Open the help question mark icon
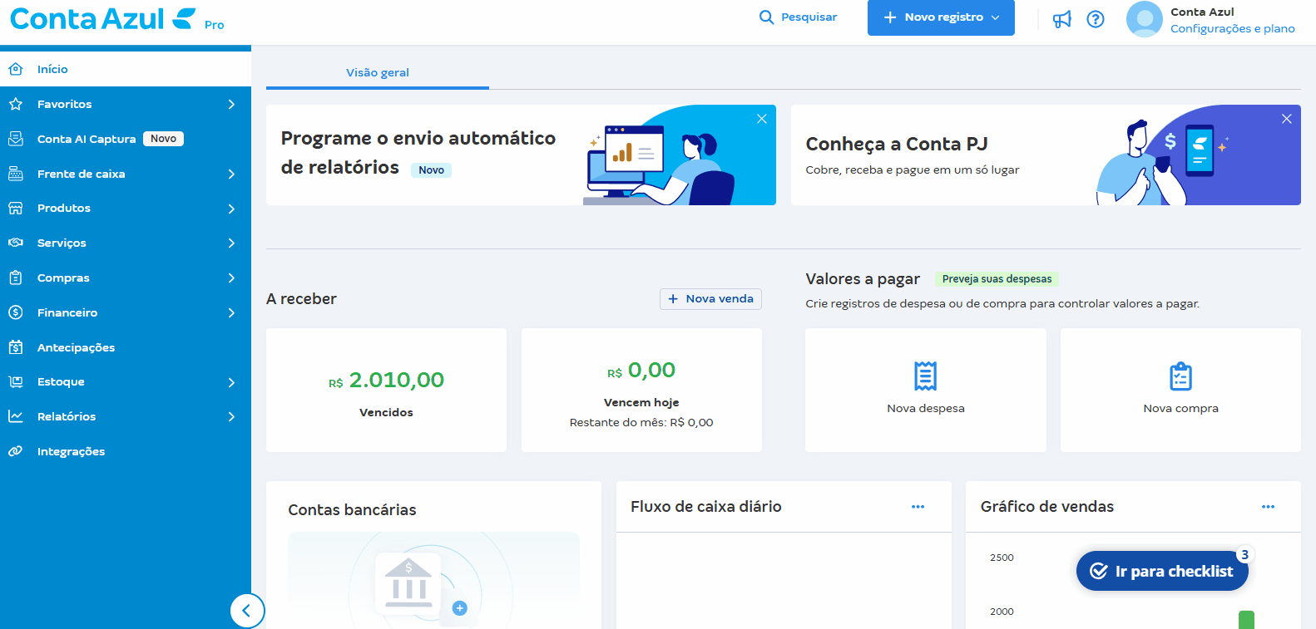1316x629 pixels. [x=1096, y=19]
